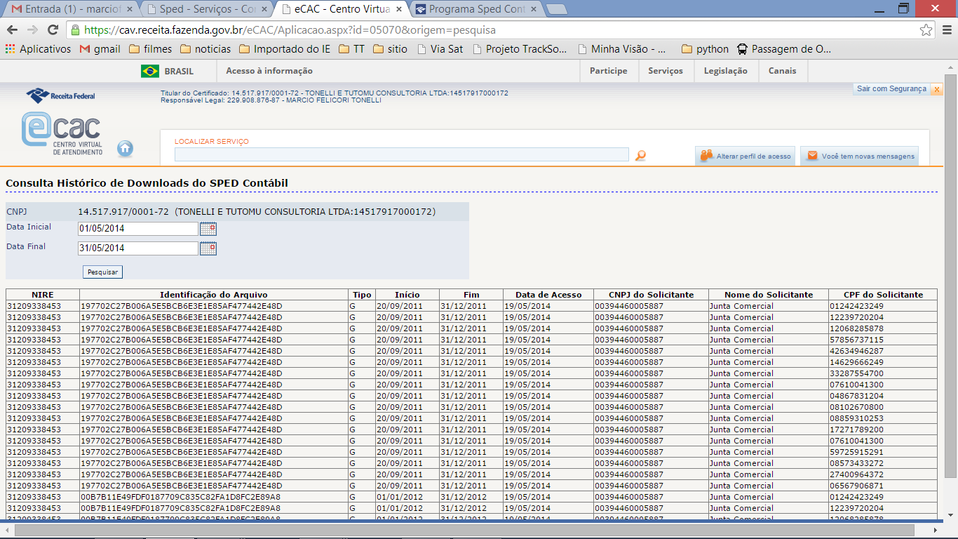Open the filmes bookmark folder
Viewport: 958px width, 539px height.
tap(151, 49)
